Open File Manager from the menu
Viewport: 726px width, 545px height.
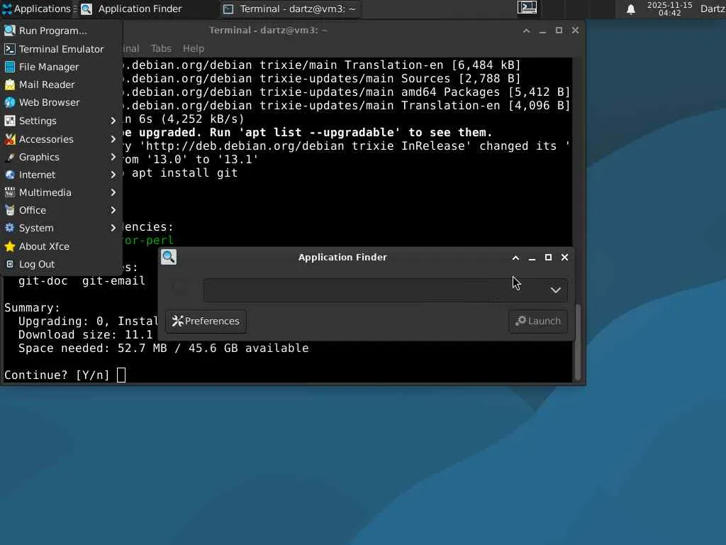click(x=61, y=67)
